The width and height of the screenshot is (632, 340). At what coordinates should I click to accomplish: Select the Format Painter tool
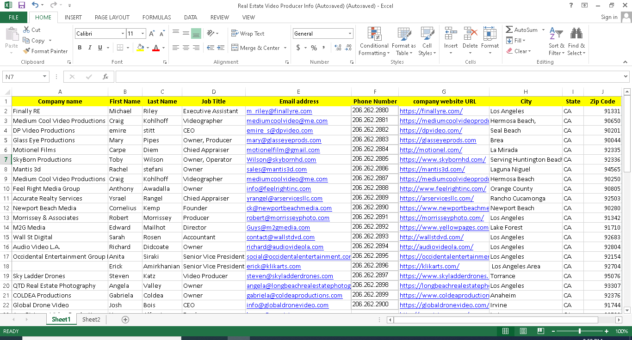point(45,51)
